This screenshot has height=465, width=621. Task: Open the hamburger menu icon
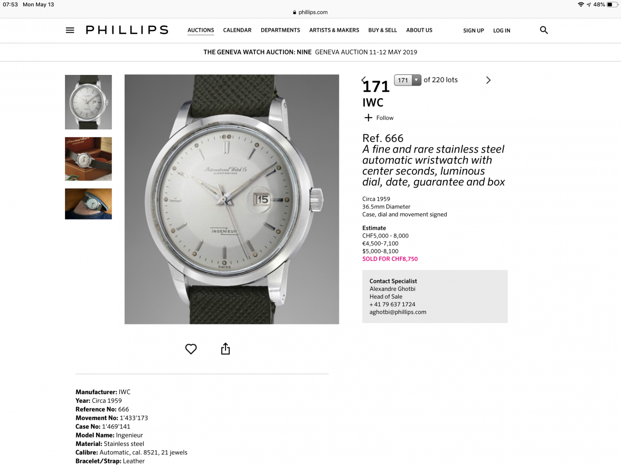pyautogui.click(x=70, y=30)
